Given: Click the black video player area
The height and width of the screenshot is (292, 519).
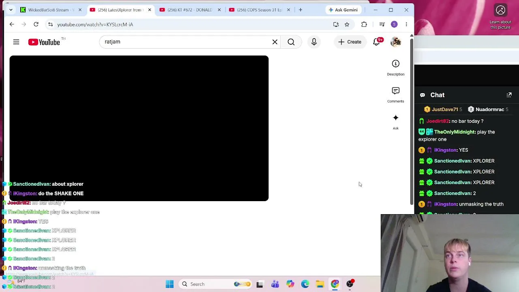Looking at the screenshot, I should coord(139,128).
